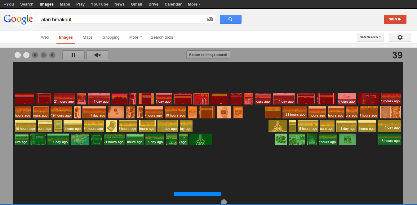Select the red Images results tab
417x205 pixels.
66,37
